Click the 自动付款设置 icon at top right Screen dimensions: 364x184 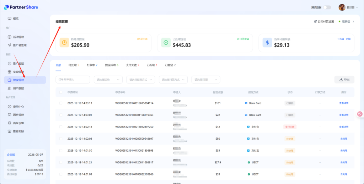pyautogui.click(x=315, y=22)
